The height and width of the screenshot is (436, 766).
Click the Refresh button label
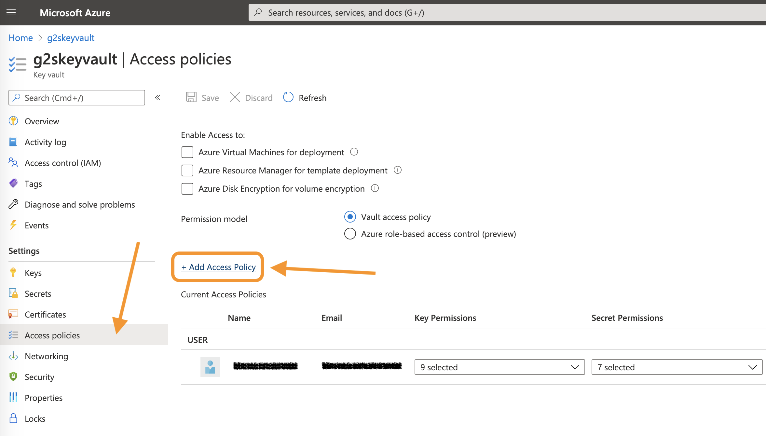[313, 98]
